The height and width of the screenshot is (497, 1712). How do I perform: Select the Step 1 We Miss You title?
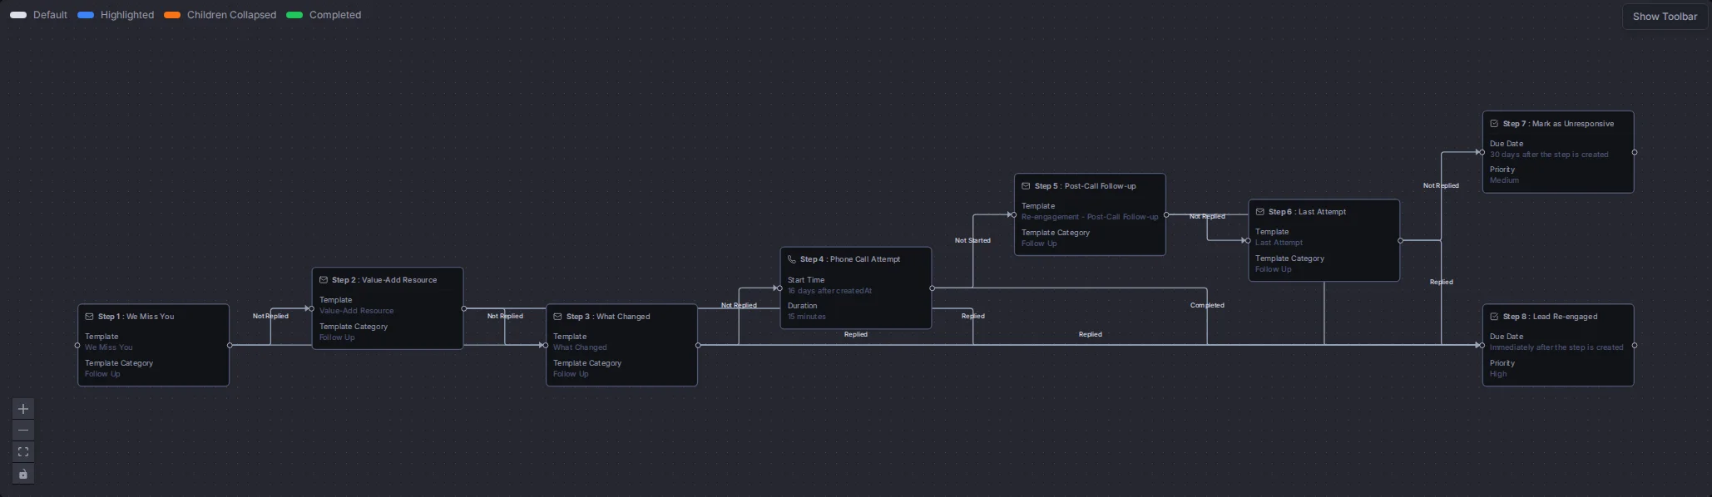pos(136,317)
